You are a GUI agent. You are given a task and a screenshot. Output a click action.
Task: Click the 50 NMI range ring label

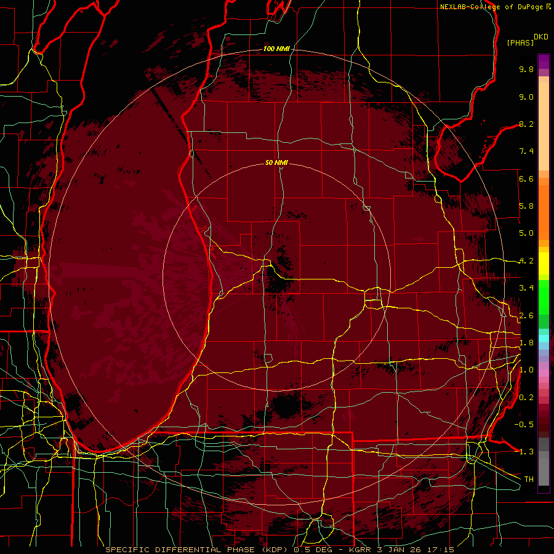click(x=276, y=163)
